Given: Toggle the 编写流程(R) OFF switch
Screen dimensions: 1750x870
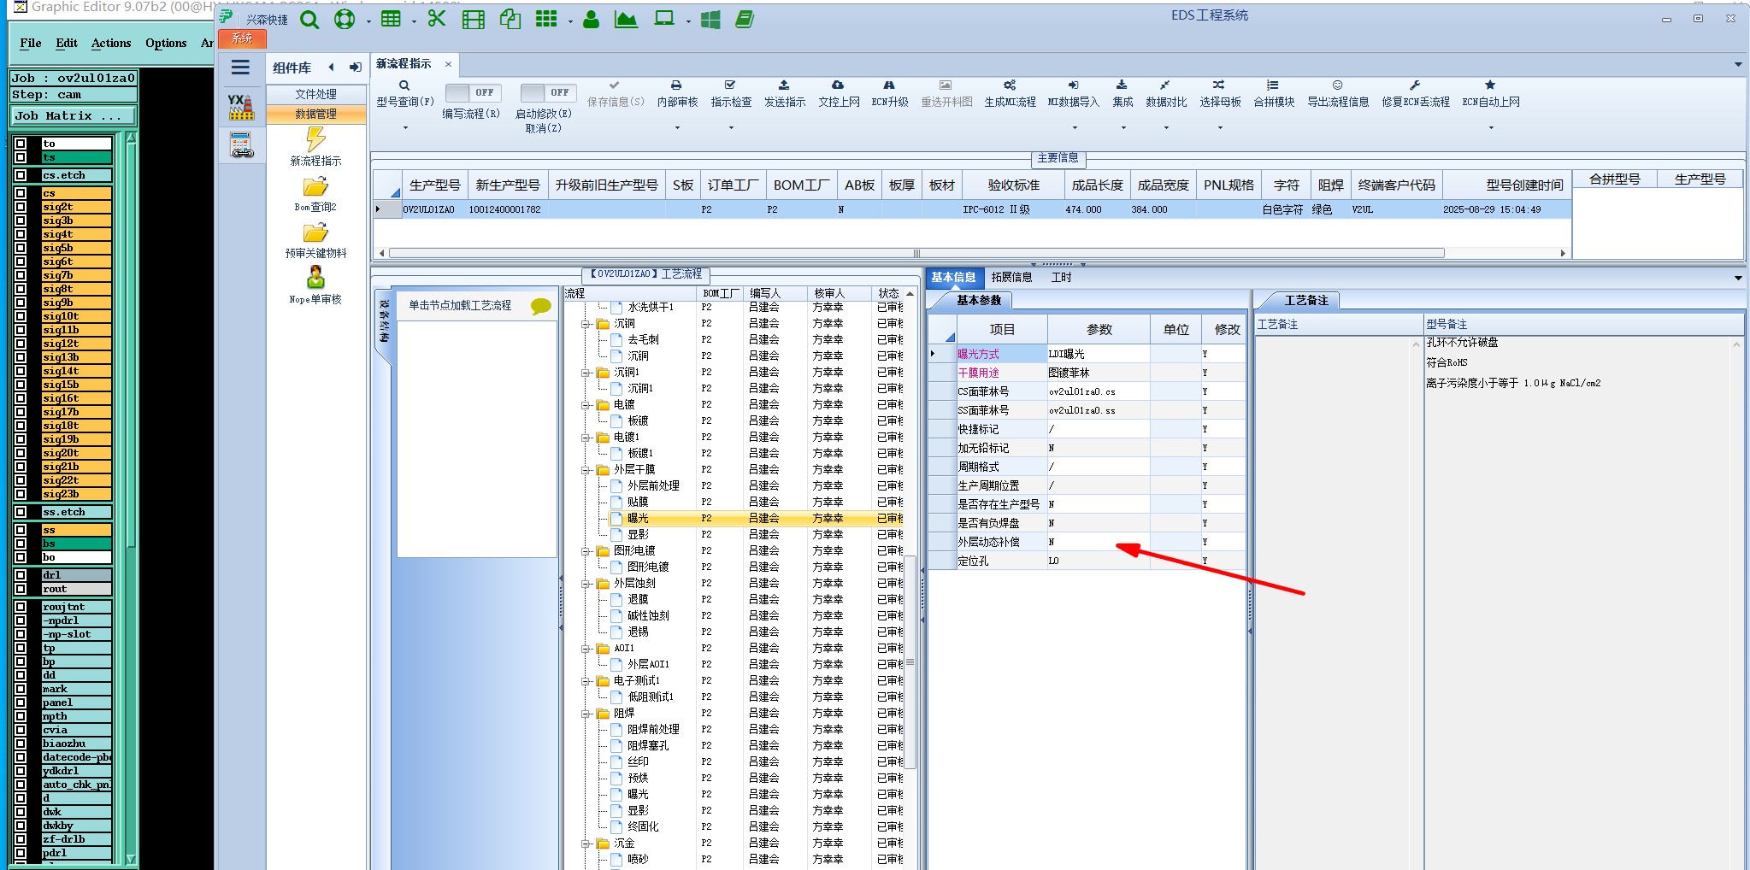Looking at the screenshot, I should pyautogui.click(x=473, y=92).
